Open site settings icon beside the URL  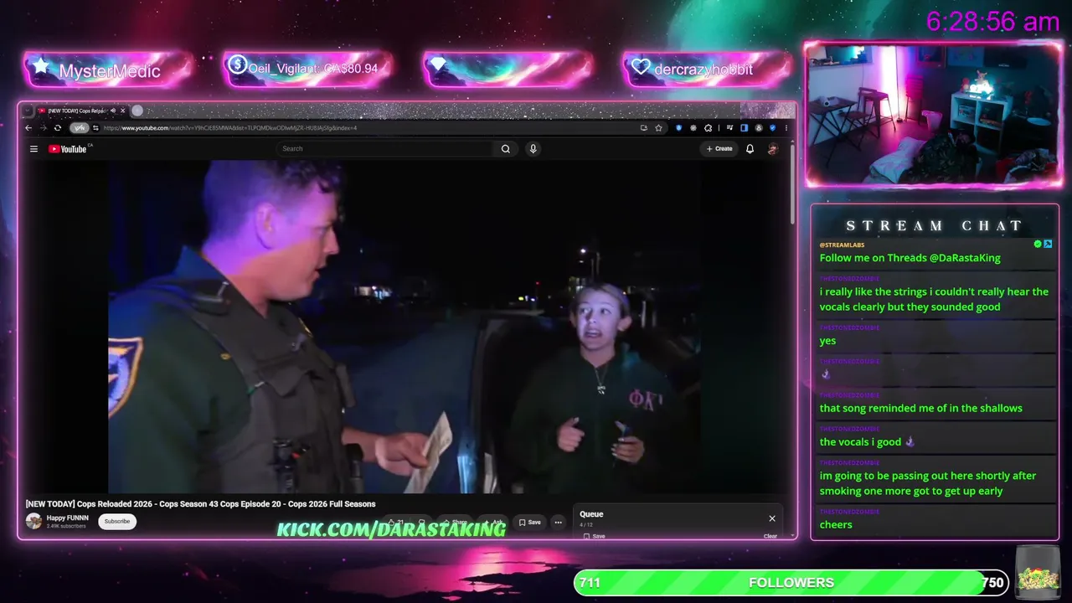[x=95, y=128]
